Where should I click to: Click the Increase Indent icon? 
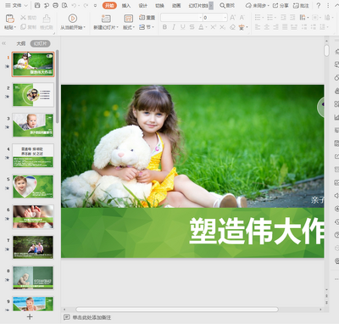(292, 18)
